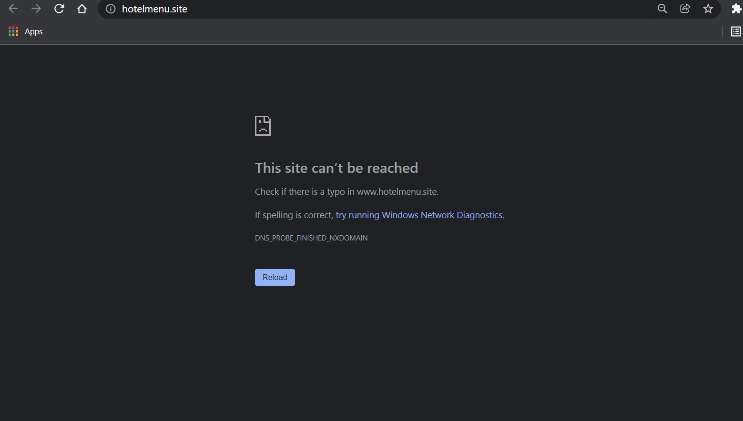This screenshot has height=421, width=743.
Task: Open the Extensions puzzle menu
Action: (x=736, y=9)
